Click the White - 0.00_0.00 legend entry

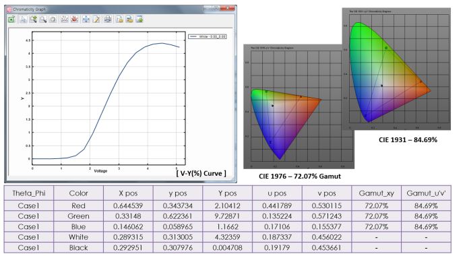pos(208,36)
